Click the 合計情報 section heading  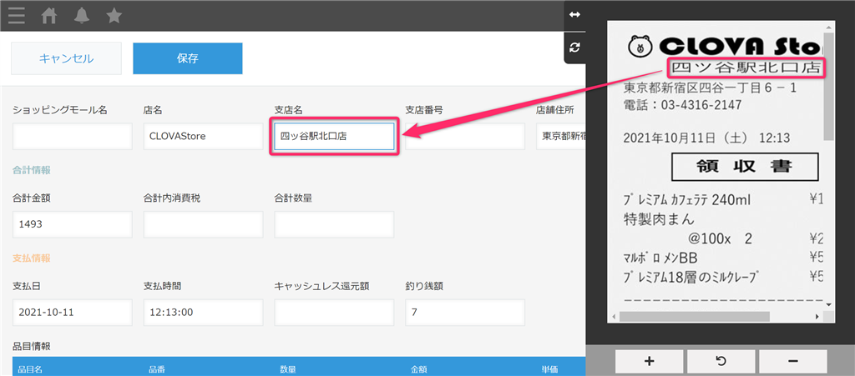[32, 170]
